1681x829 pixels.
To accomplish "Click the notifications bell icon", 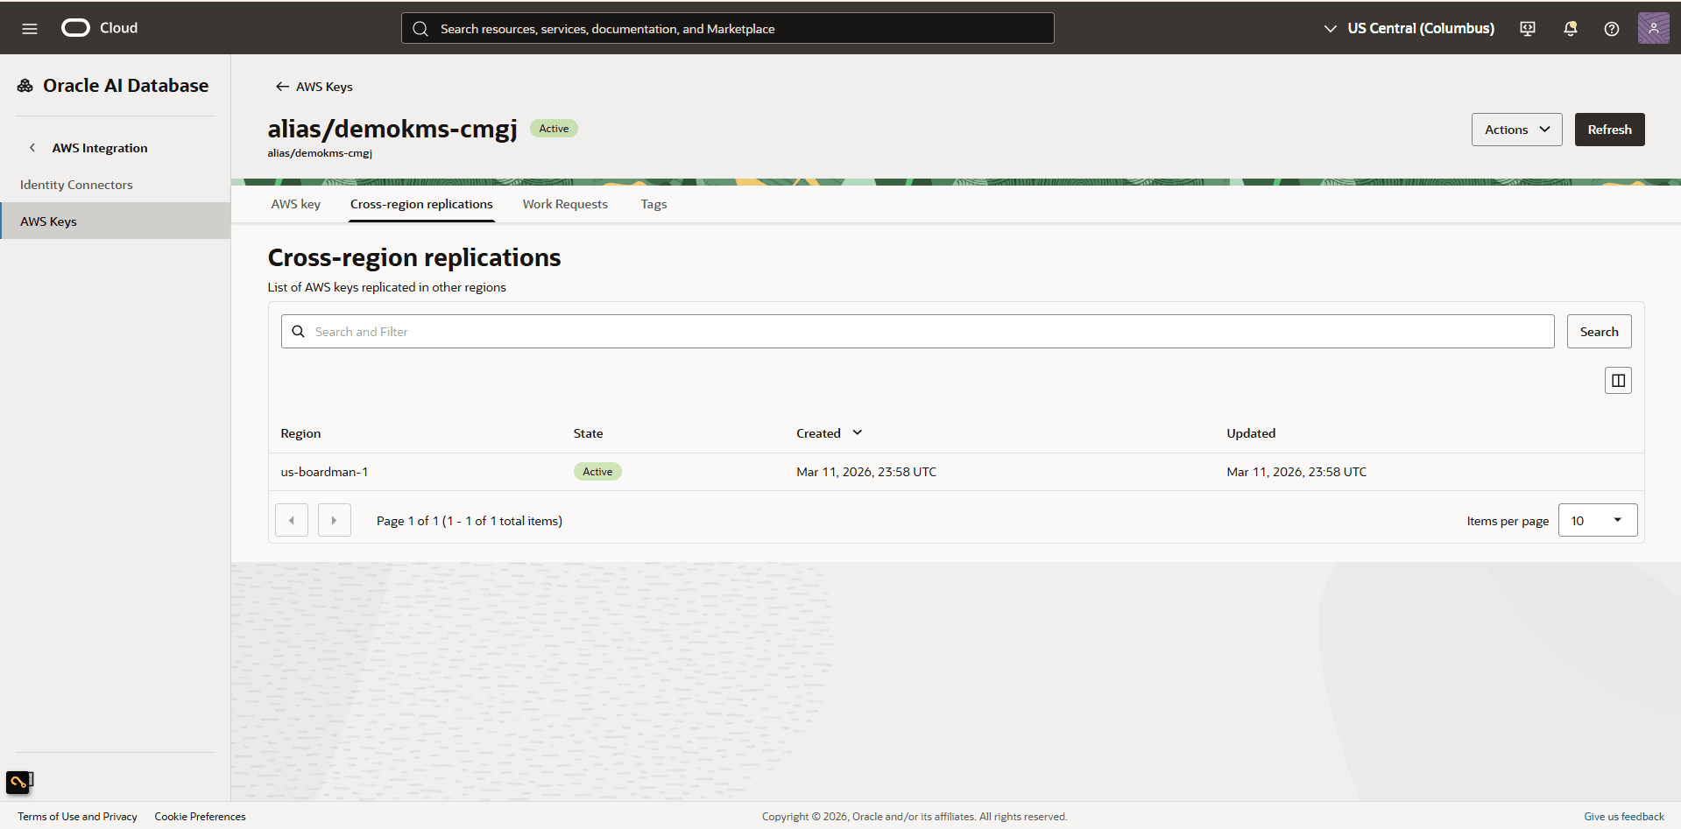I will point(1569,28).
